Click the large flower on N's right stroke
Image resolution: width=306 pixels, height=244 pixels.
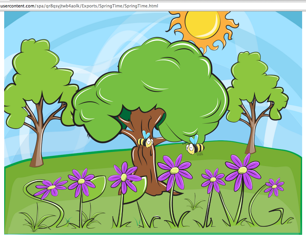(x=243, y=170)
